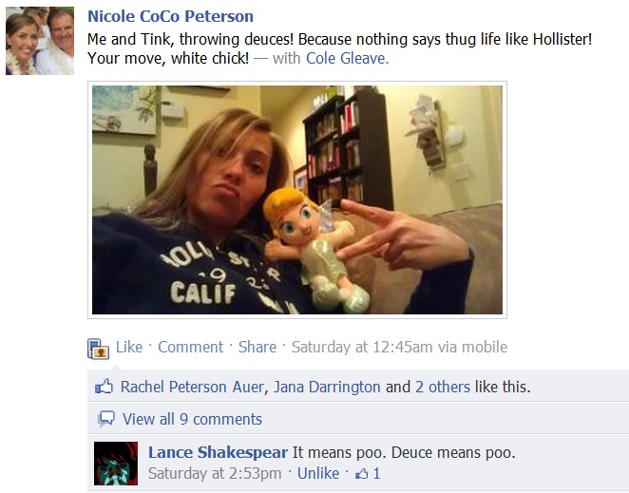The width and height of the screenshot is (629, 493).
Task: Like Nicole's photo post
Action: pos(128,347)
